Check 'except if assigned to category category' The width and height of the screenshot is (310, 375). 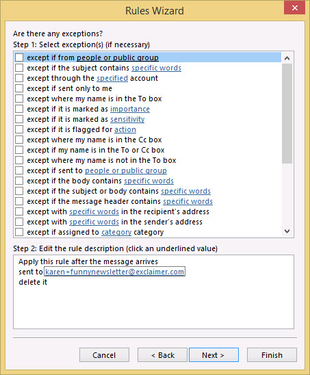tap(19, 232)
